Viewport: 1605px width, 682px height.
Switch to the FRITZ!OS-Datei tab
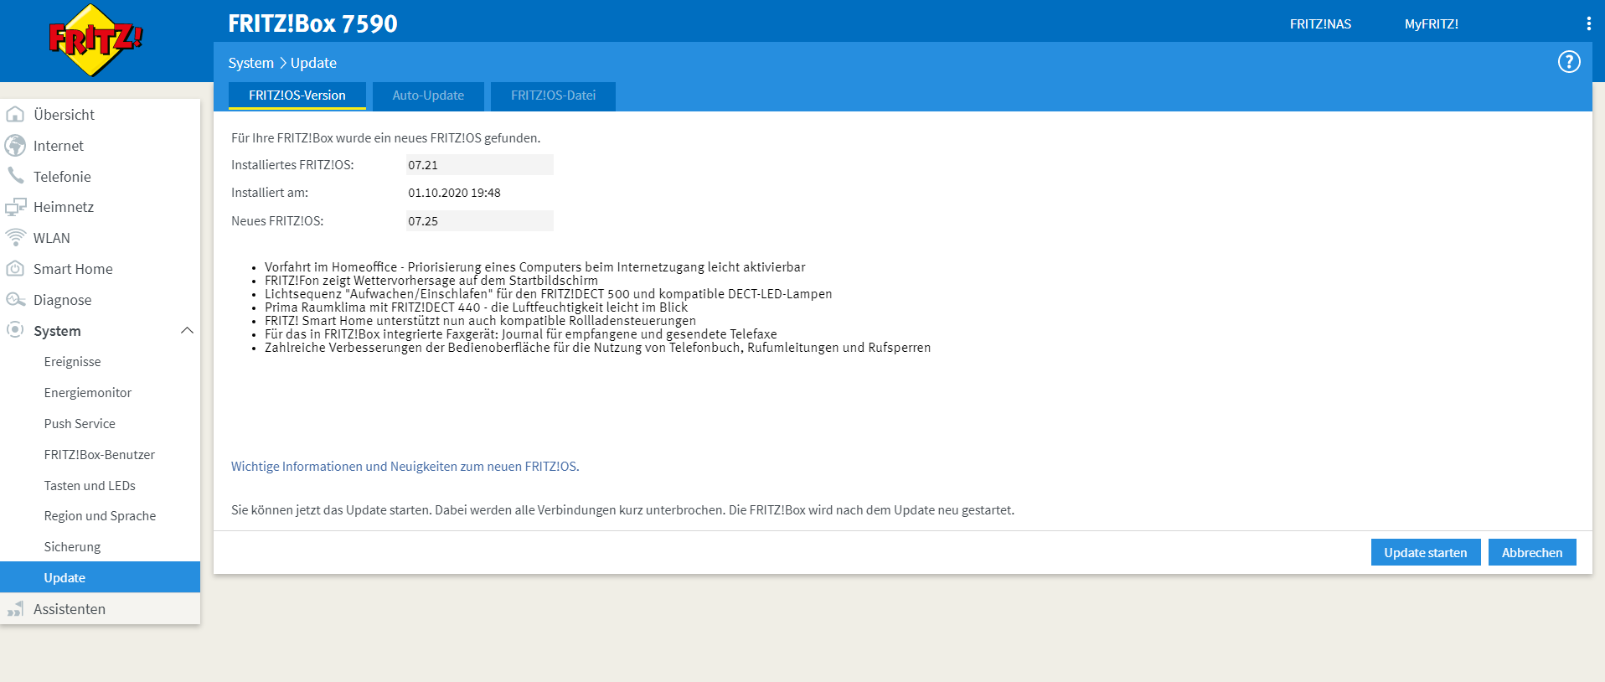click(553, 96)
